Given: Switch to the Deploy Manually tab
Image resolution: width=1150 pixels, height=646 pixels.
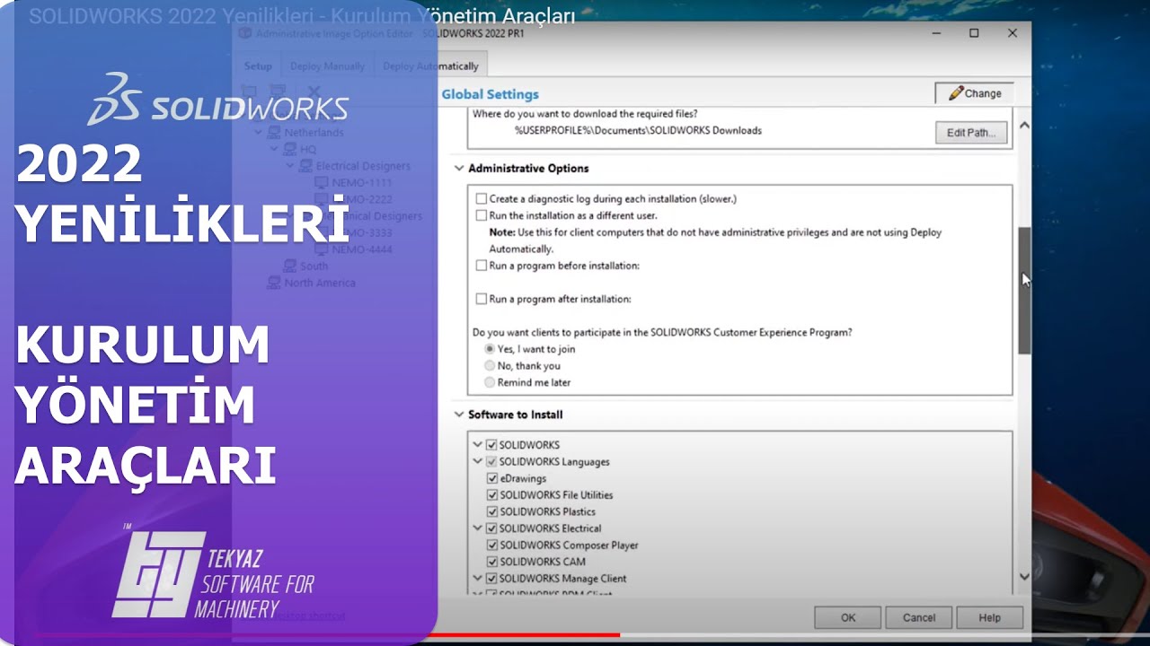Looking at the screenshot, I should (x=327, y=66).
